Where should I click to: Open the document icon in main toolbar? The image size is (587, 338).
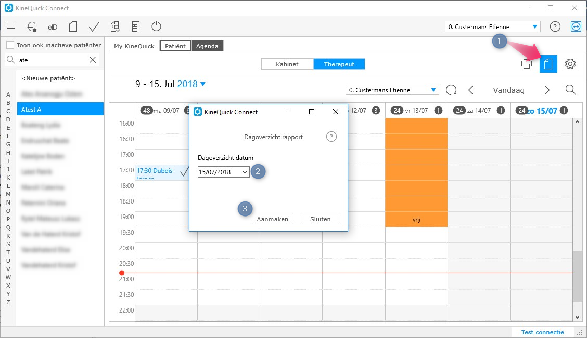(x=73, y=26)
